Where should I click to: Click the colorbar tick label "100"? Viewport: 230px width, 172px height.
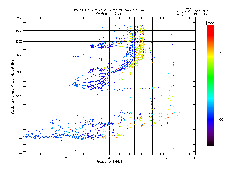click(x=218, y=53)
